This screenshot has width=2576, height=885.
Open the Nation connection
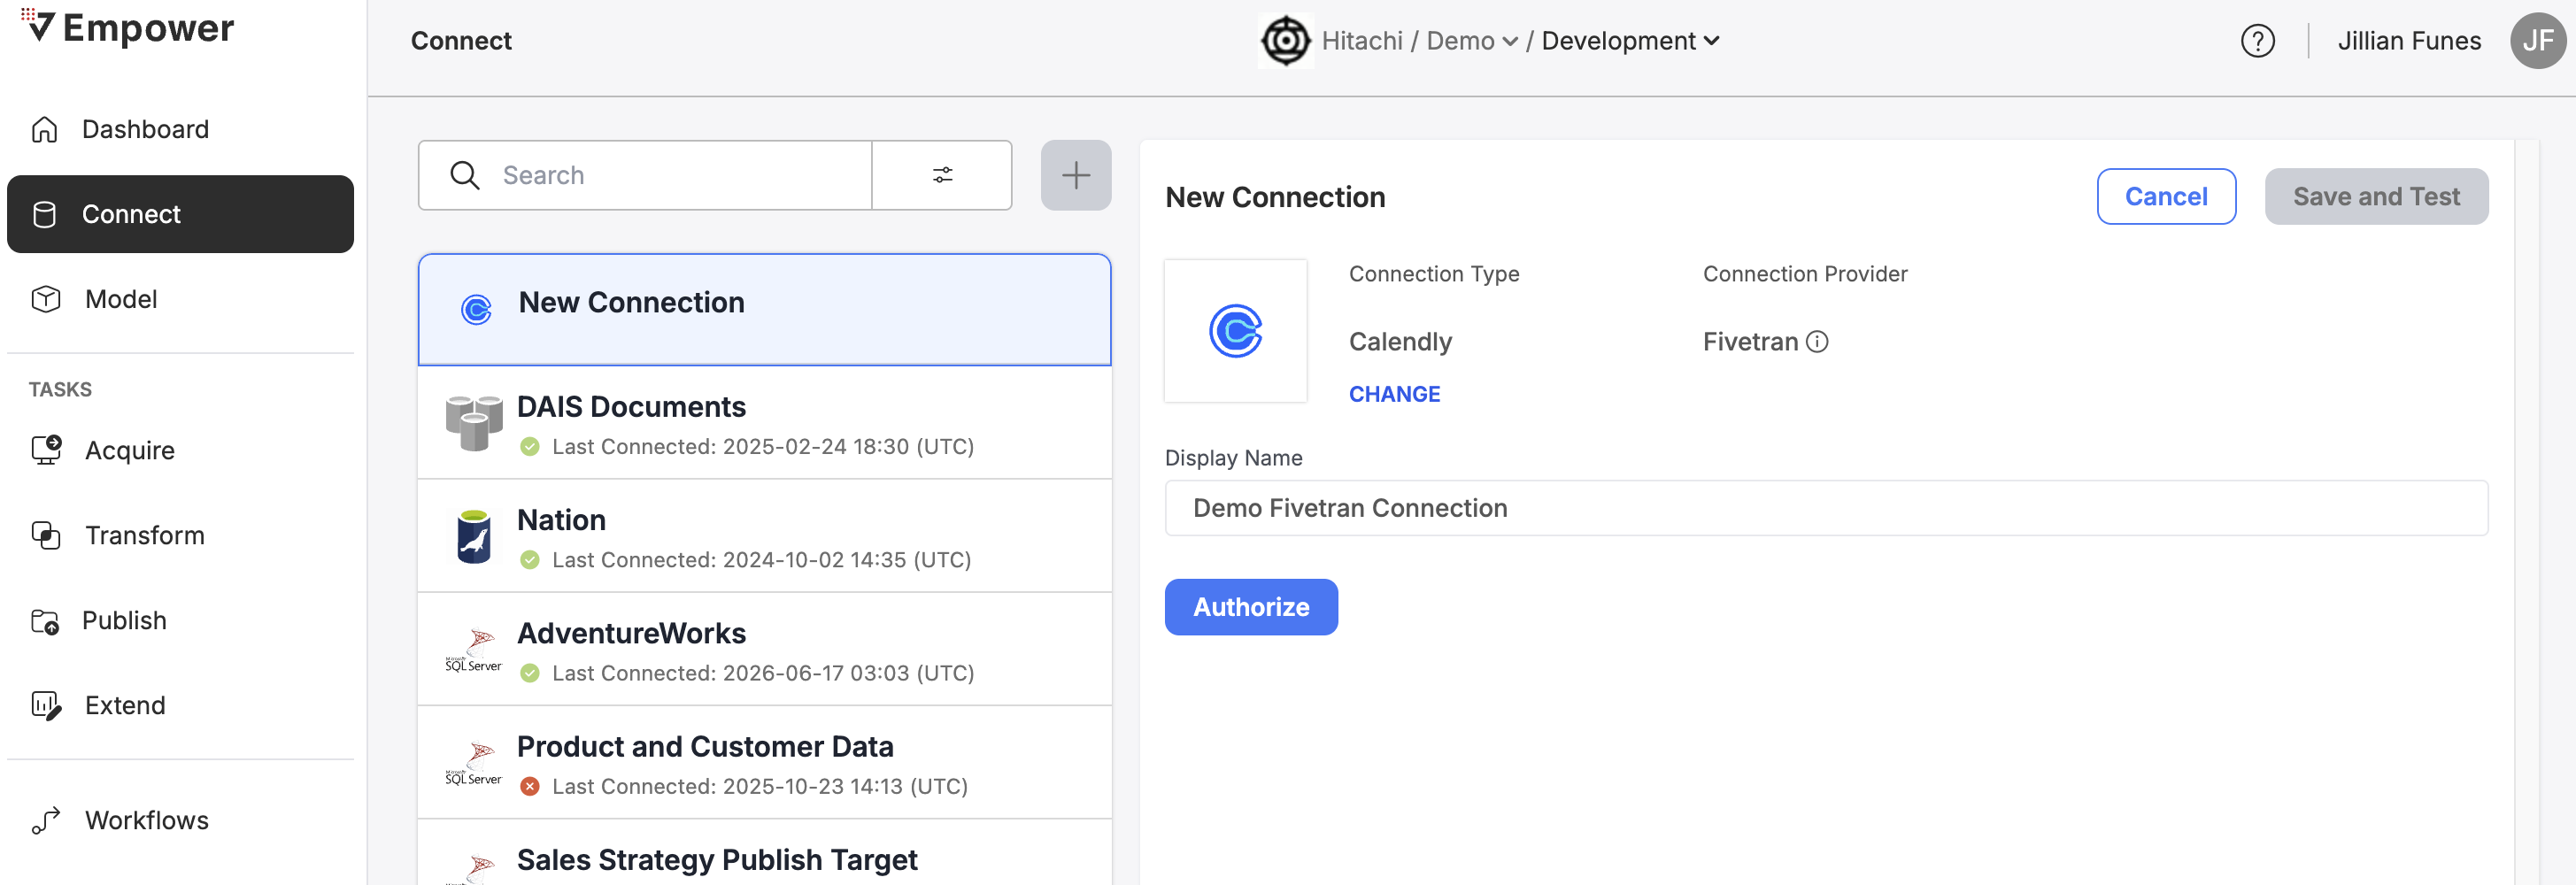pyautogui.click(x=765, y=536)
